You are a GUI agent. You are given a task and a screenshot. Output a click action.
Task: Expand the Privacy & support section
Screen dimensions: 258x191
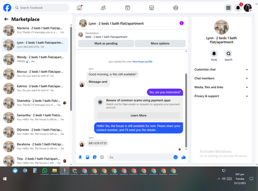tap(221, 96)
